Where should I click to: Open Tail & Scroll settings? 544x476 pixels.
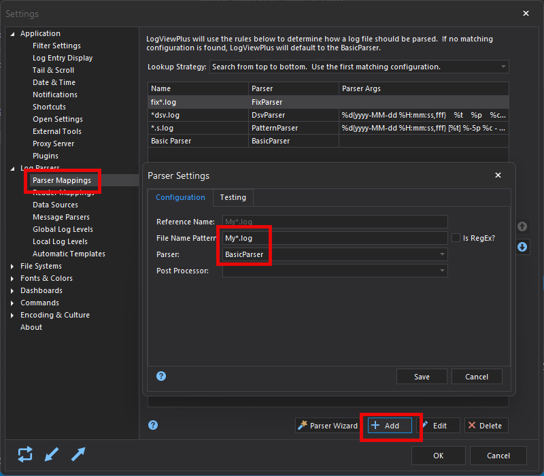(53, 70)
